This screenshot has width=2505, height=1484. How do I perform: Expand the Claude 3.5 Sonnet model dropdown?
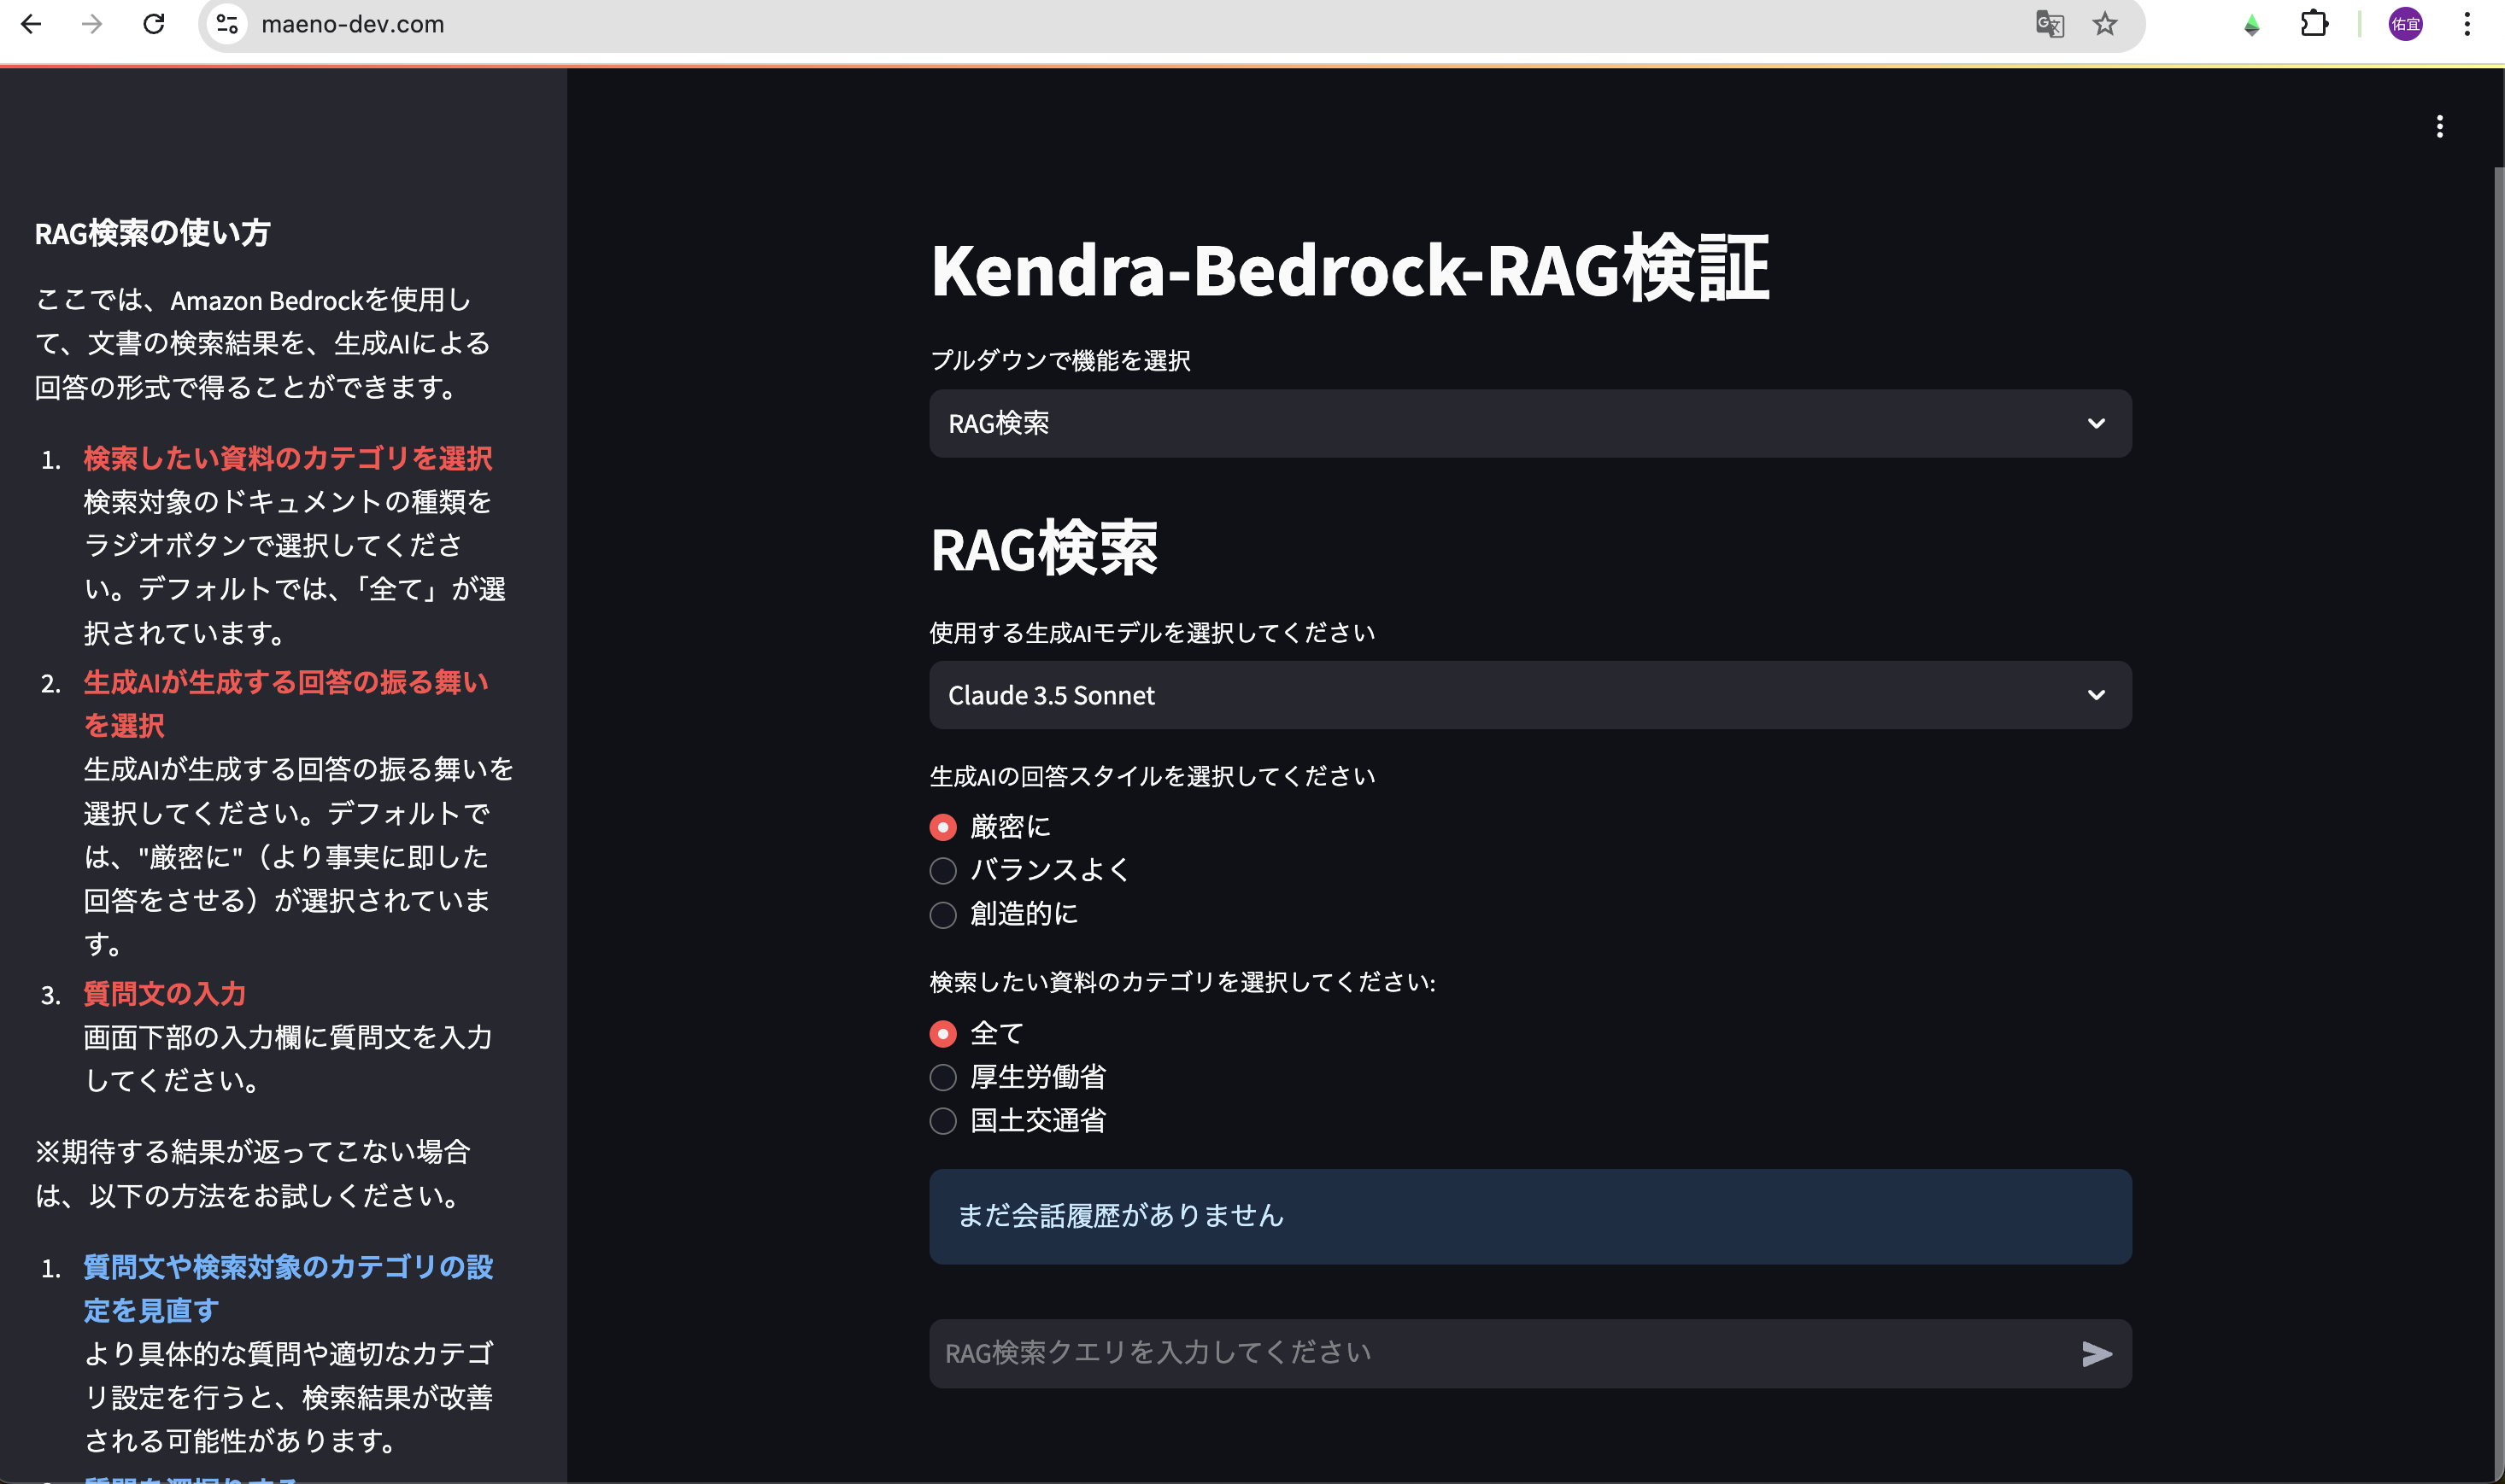[x=1529, y=695]
